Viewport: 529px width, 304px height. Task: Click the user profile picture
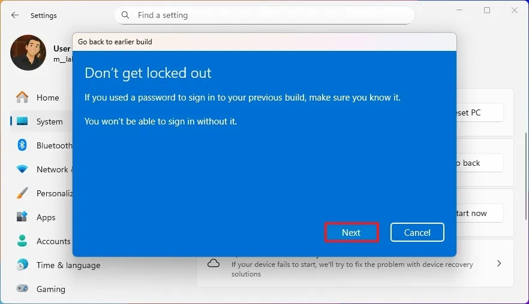(x=28, y=53)
